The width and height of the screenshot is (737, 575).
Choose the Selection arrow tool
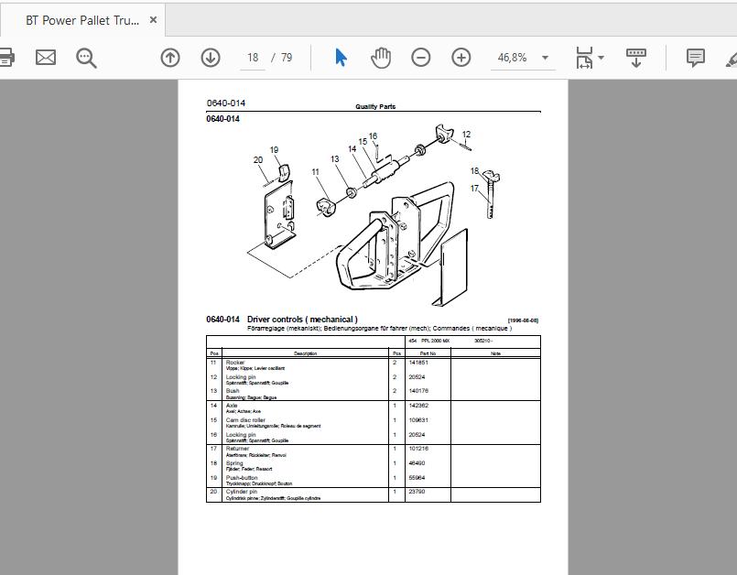[341, 58]
